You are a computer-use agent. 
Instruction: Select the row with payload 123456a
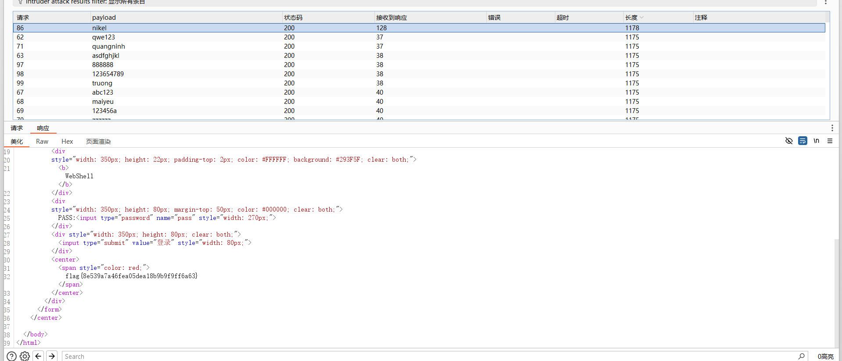[x=419, y=111]
